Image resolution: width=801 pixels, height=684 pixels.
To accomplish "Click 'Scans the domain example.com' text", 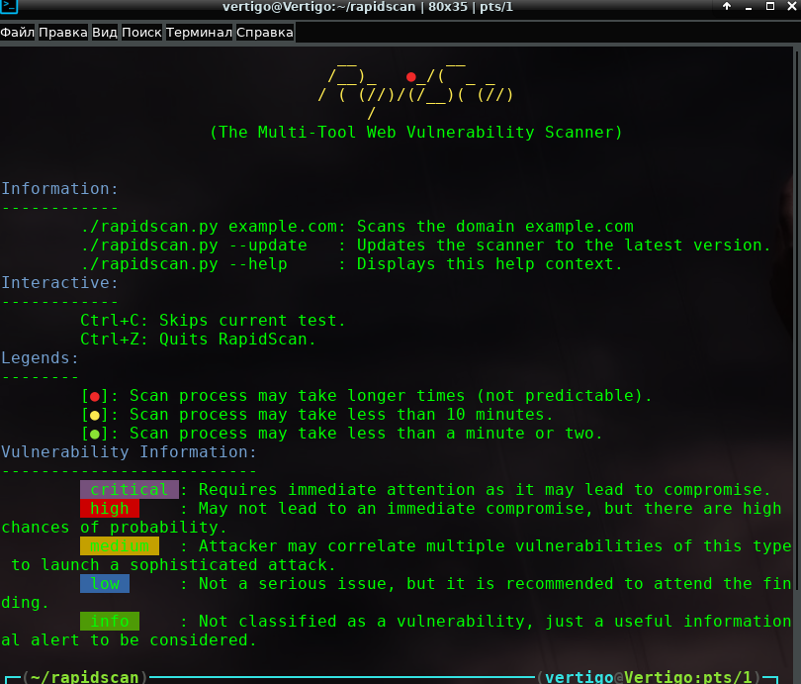I will [495, 227].
